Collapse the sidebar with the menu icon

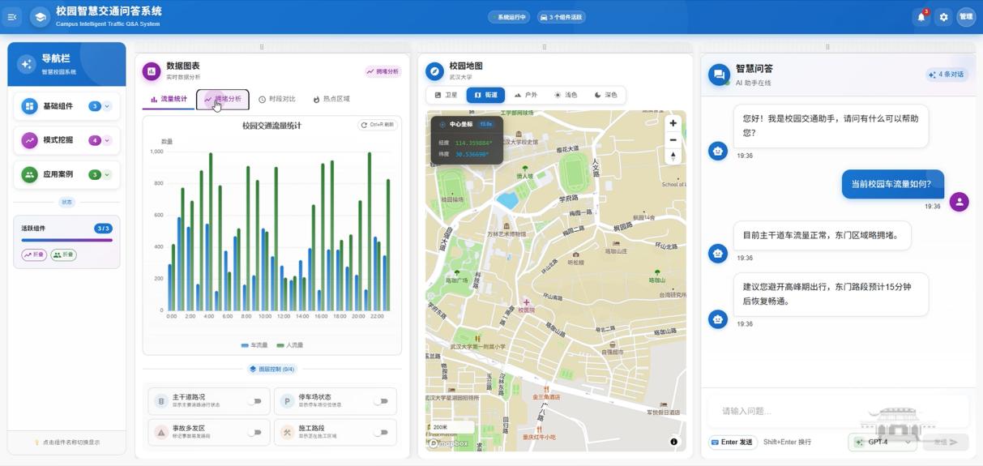coord(12,16)
